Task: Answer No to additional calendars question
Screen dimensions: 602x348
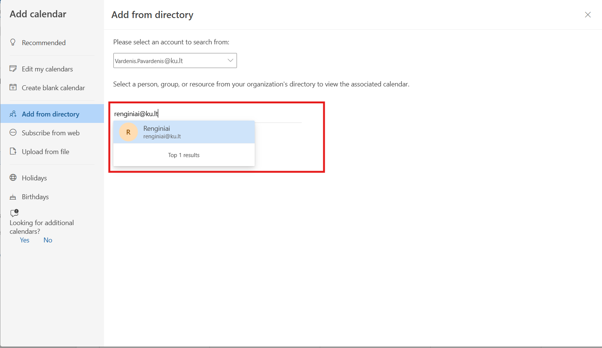Action: point(48,240)
